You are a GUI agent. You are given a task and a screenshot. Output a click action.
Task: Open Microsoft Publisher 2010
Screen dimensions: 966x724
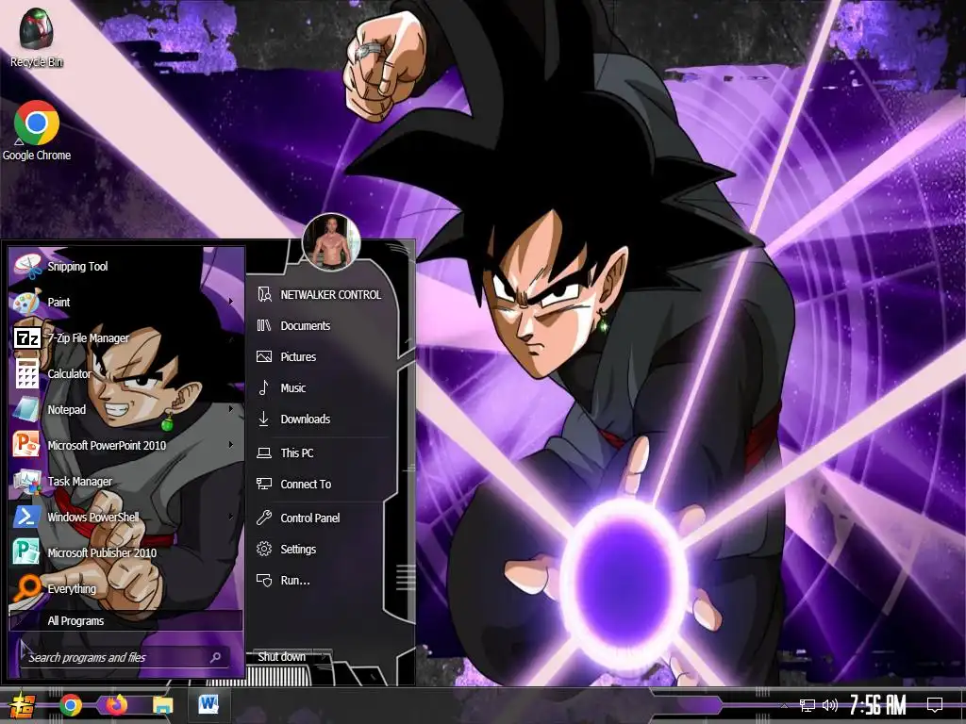(124, 552)
